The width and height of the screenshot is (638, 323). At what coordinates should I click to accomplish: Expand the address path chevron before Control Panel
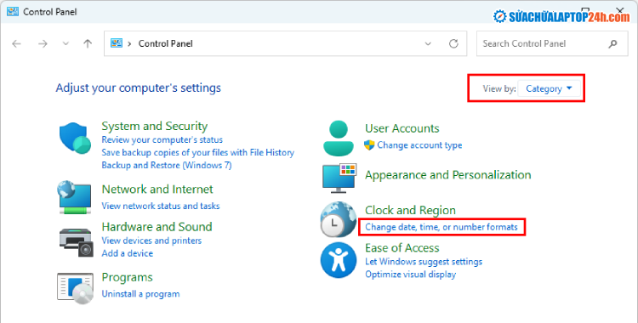tap(129, 43)
